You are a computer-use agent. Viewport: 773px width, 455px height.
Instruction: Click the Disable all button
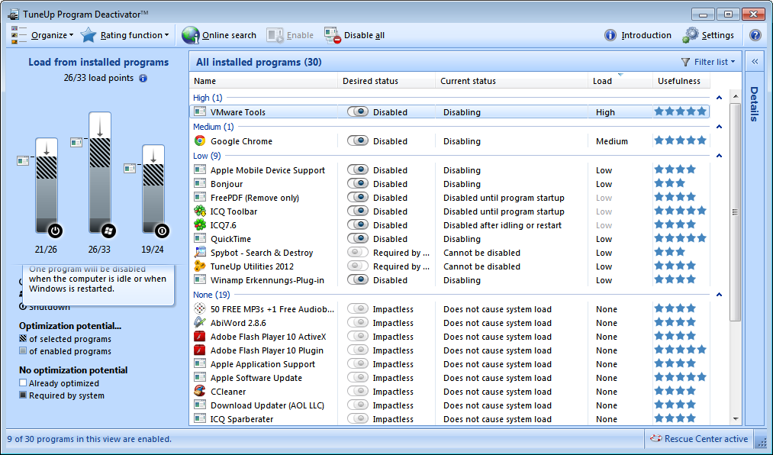(355, 35)
